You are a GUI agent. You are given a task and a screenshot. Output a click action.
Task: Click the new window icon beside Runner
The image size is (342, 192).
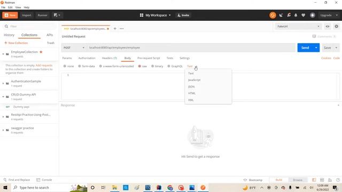click(x=57, y=15)
